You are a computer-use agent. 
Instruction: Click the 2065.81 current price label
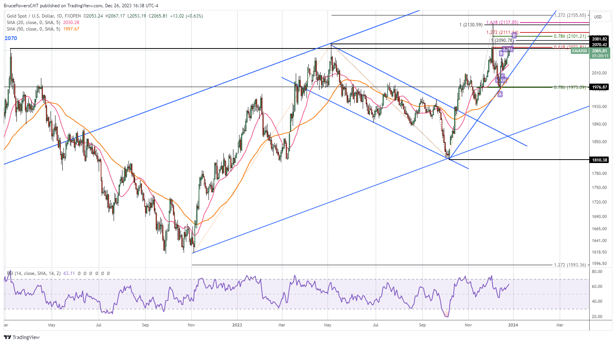click(x=600, y=51)
